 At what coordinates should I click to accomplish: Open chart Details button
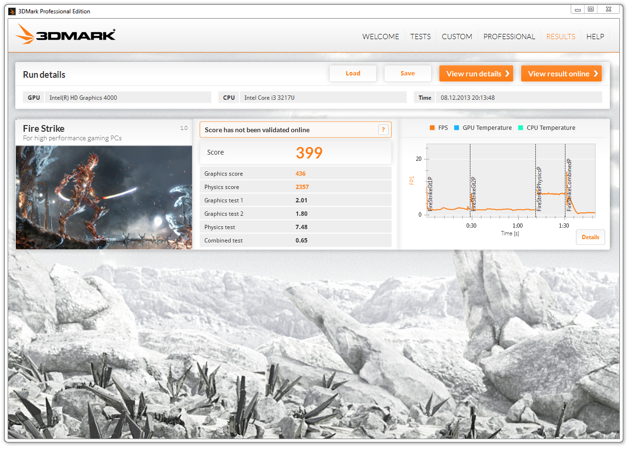pos(590,237)
